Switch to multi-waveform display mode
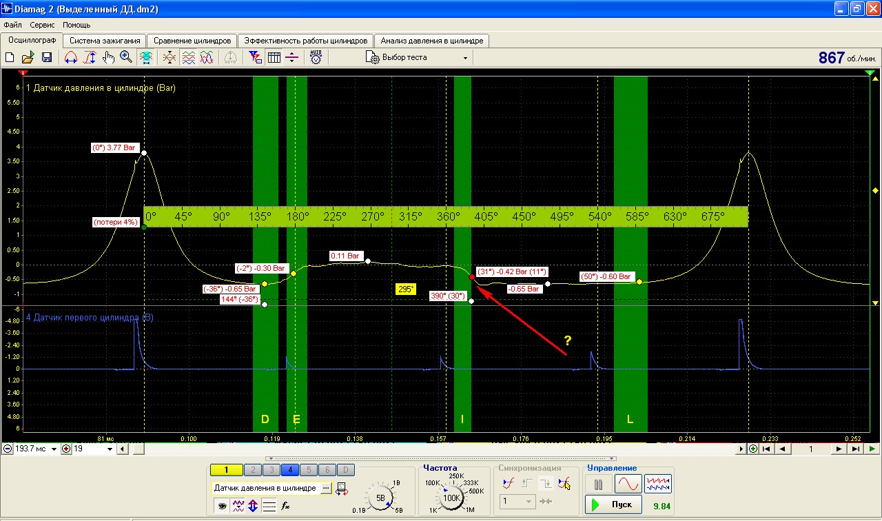The image size is (882, 521). tap(658, 484)
